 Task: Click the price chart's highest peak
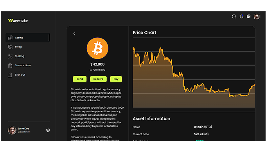[134, 48]
